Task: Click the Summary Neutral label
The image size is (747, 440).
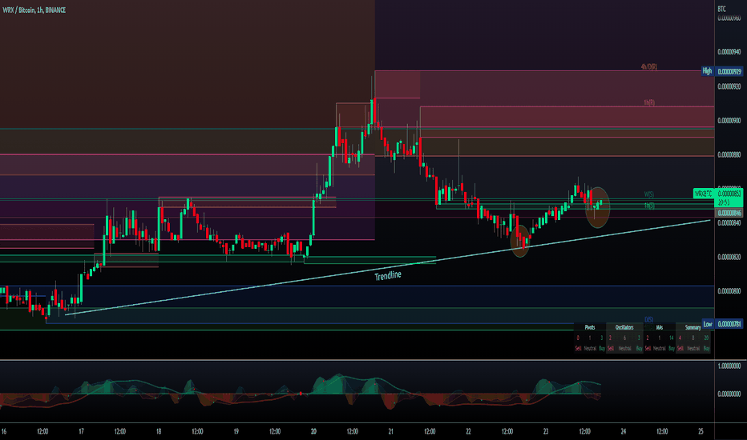Action: click(x=693, y=348)
